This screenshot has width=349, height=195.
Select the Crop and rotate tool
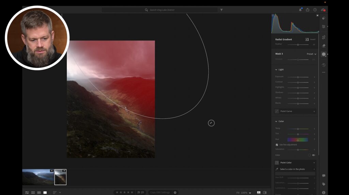point(323,37)
